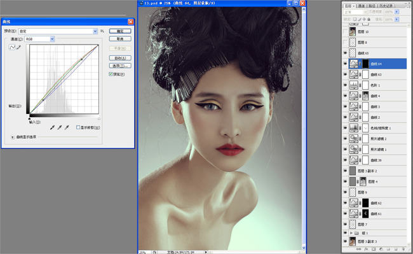
Task: Pick the black point eyedropper
Action: click(52, 127)
